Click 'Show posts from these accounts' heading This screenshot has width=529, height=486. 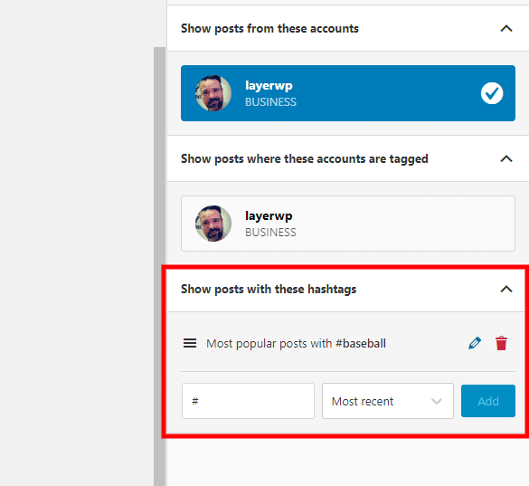coord(269,28)
